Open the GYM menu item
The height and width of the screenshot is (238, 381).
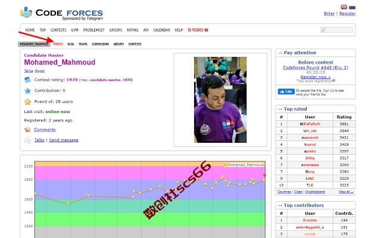(x=74, y=30)
